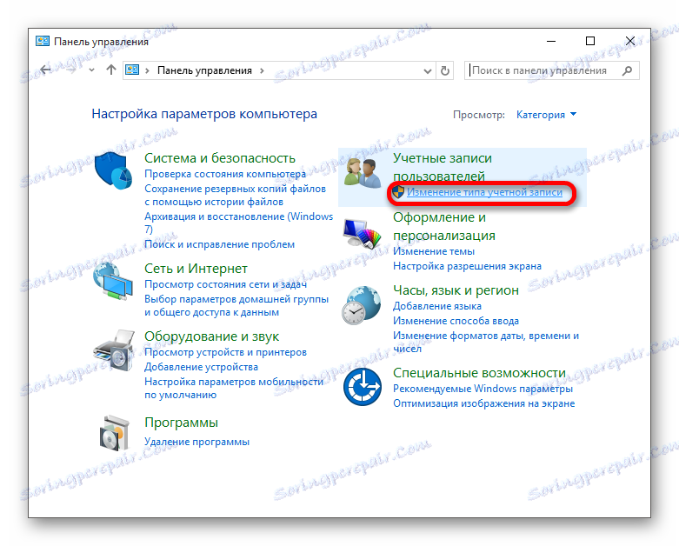Open Просмотр состояния сети и задач

point(225,284)
